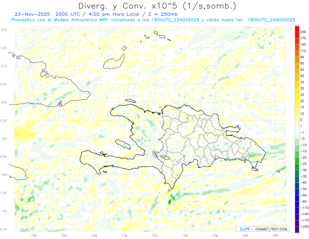
Task: Click the -10 value on the color scale
Action: pyautogui.click(x=303, y=145)
